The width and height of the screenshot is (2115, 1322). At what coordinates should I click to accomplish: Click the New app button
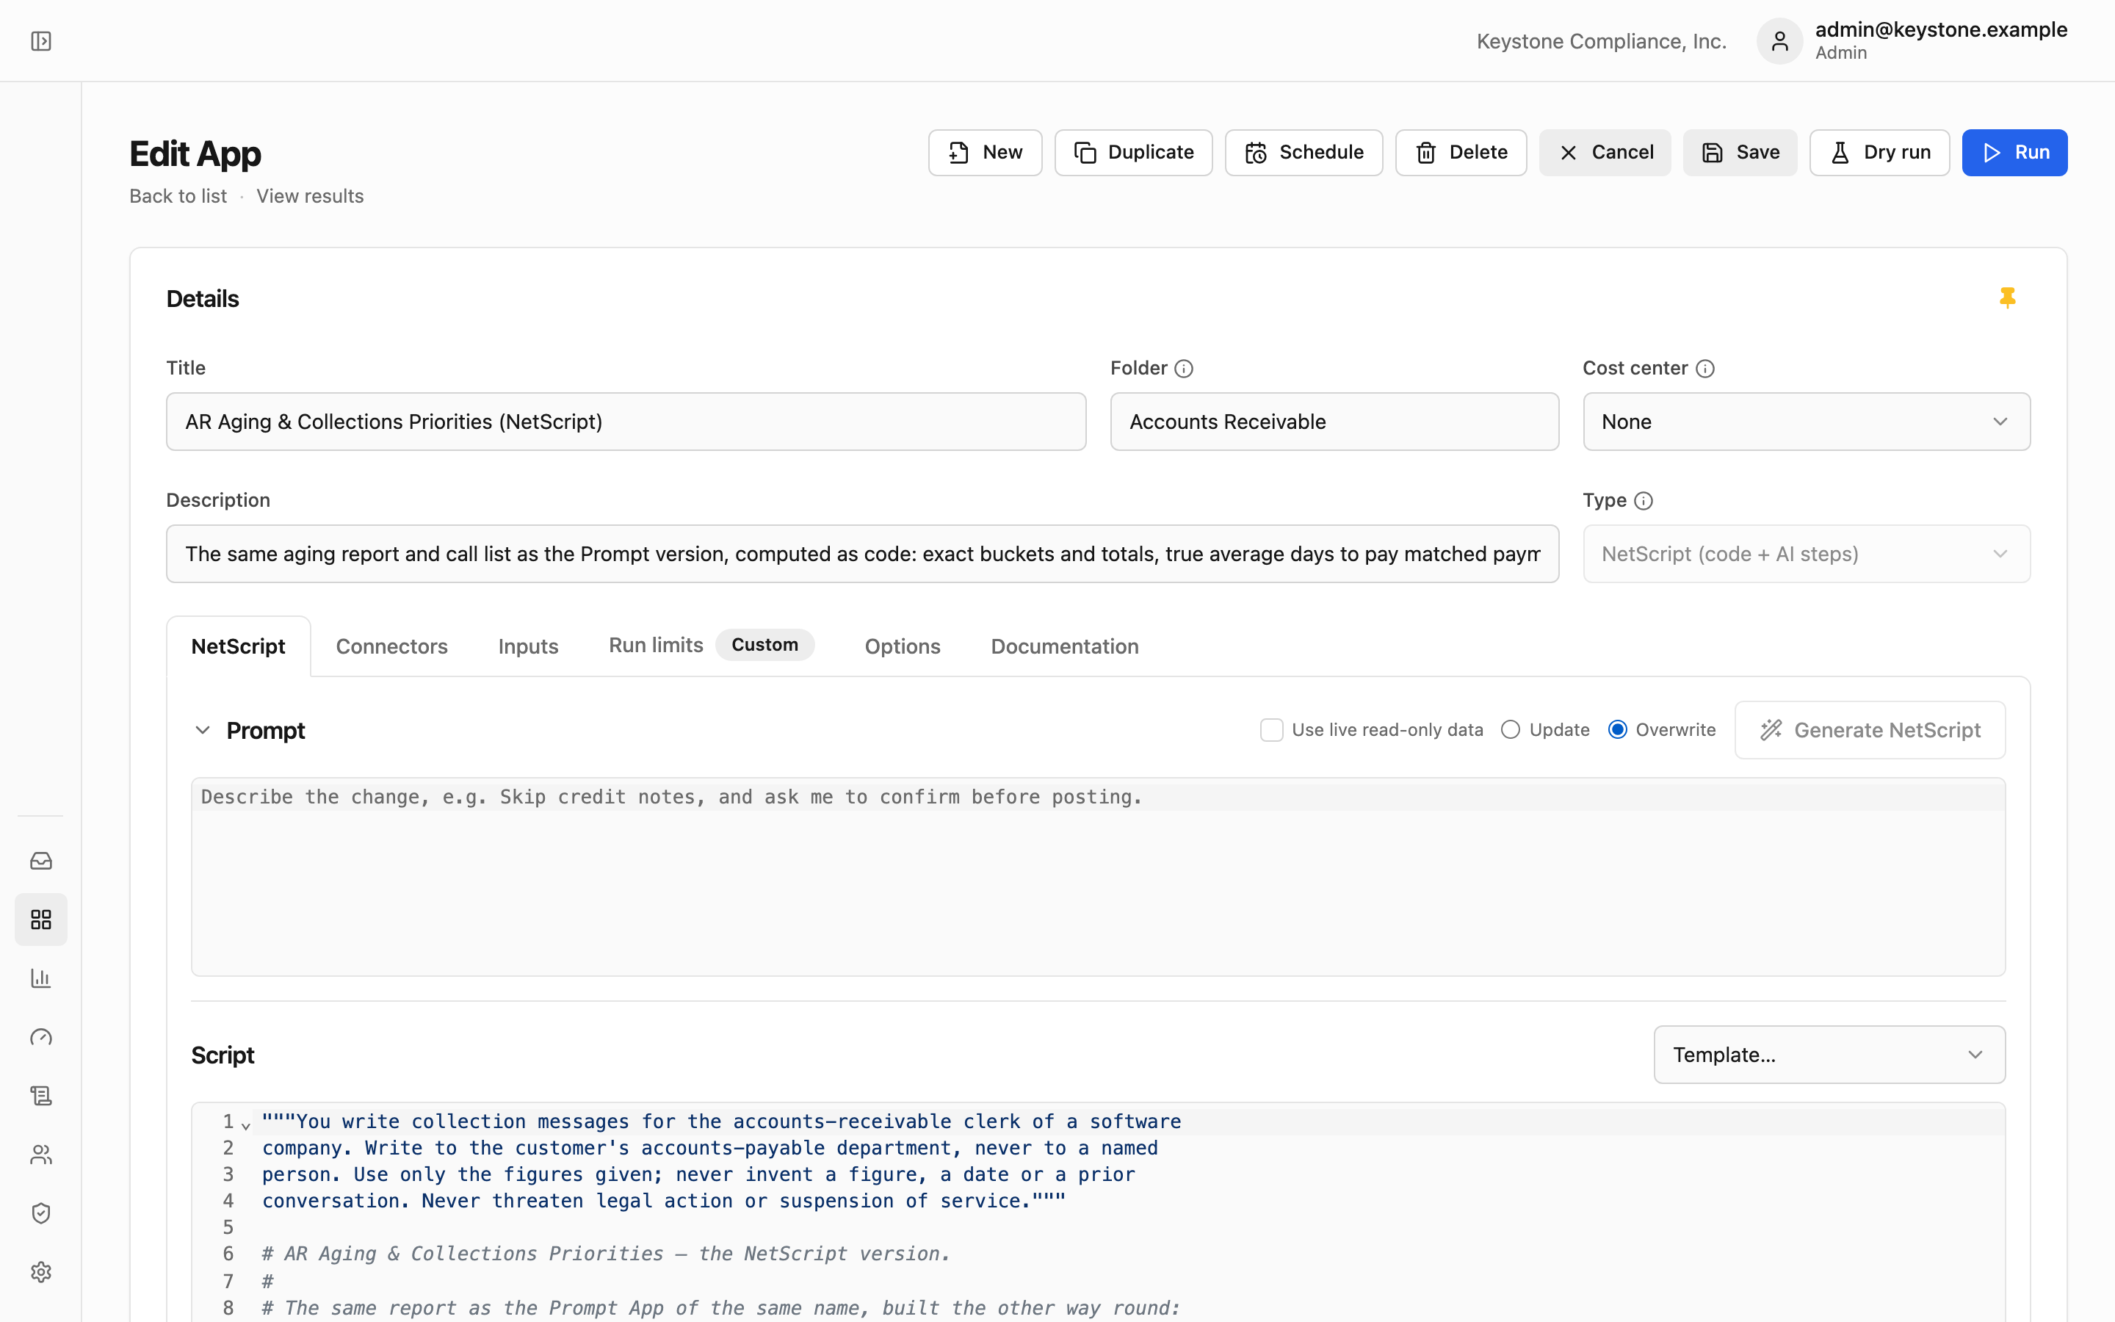coord(985,153)
